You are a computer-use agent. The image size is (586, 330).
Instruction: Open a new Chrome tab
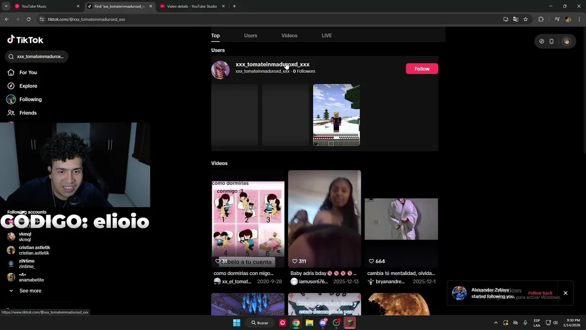point(234,6)
